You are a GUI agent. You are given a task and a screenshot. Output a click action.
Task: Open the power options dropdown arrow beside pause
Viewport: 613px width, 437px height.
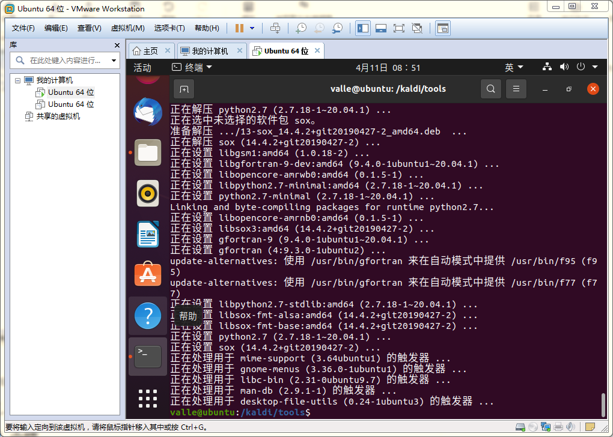click(x=252, y=28)
